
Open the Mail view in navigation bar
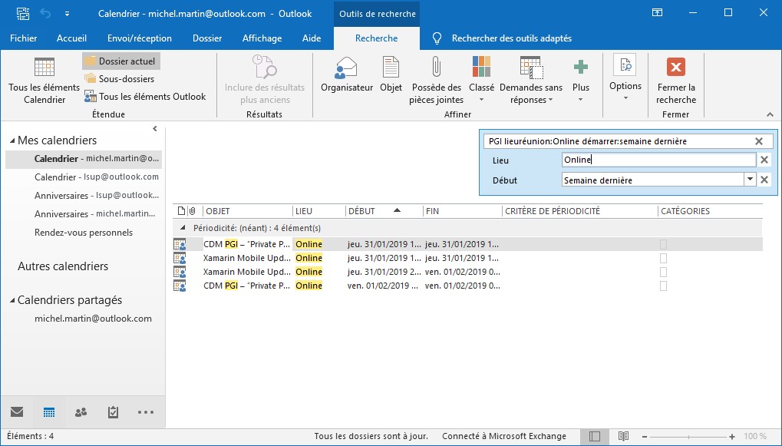17,412
